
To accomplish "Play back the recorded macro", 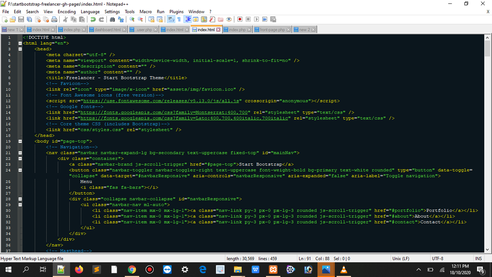I will coord(256,19).
